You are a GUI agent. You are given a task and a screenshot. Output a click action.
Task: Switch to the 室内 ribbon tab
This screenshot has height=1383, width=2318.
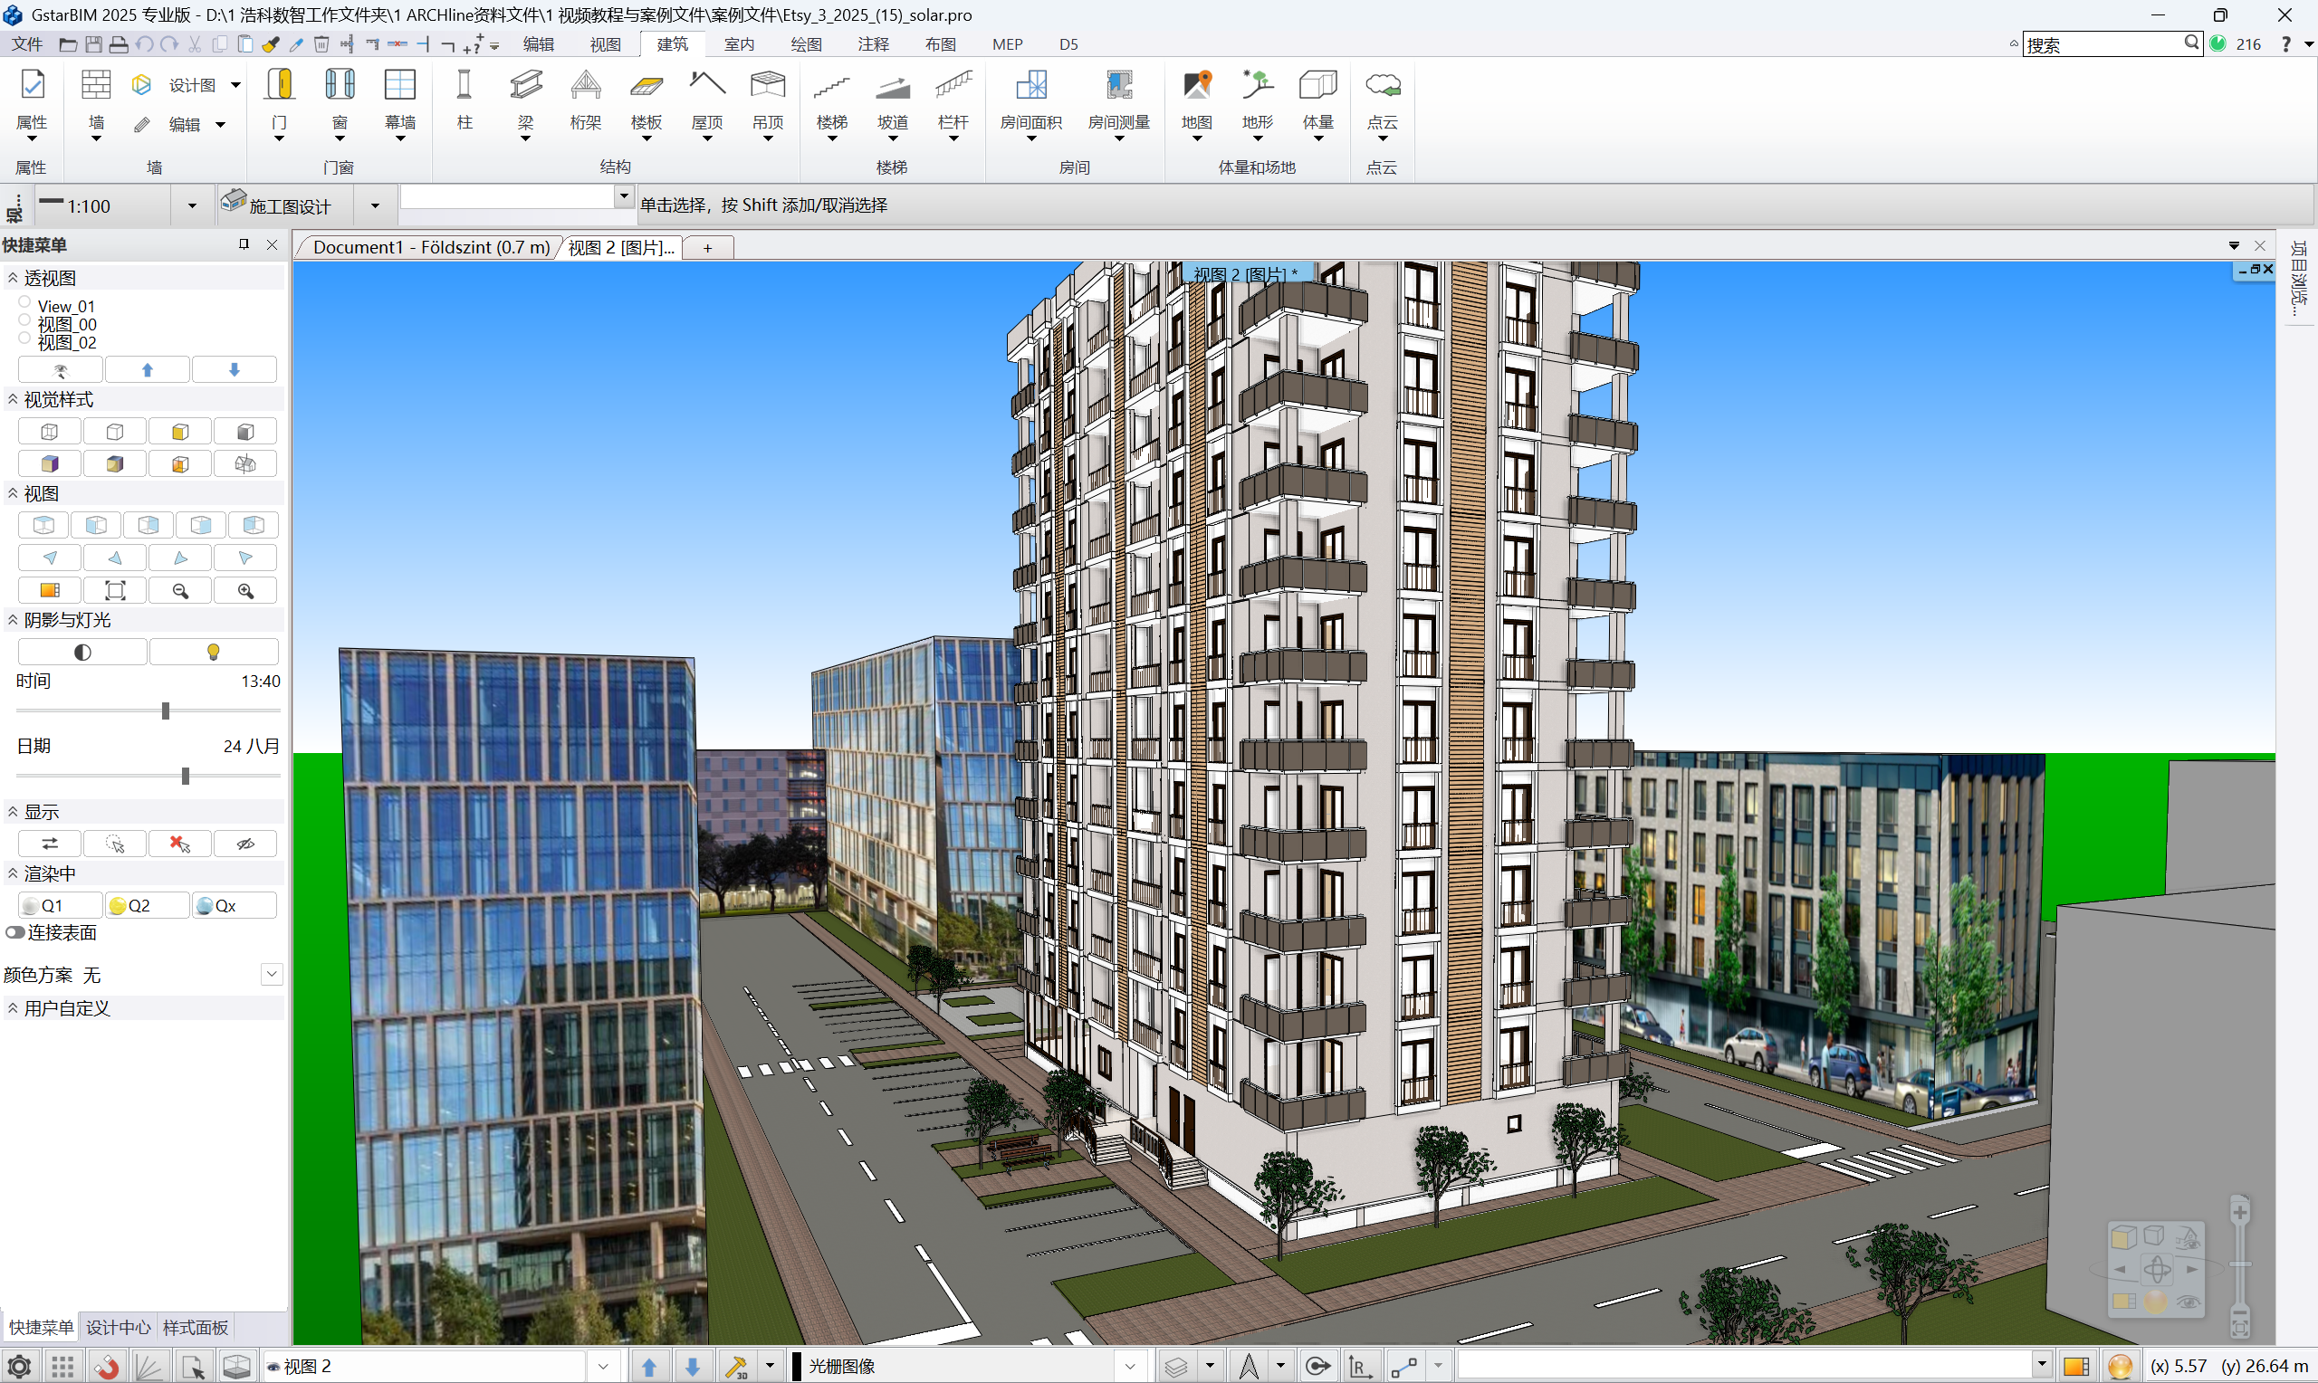(738, 43)
